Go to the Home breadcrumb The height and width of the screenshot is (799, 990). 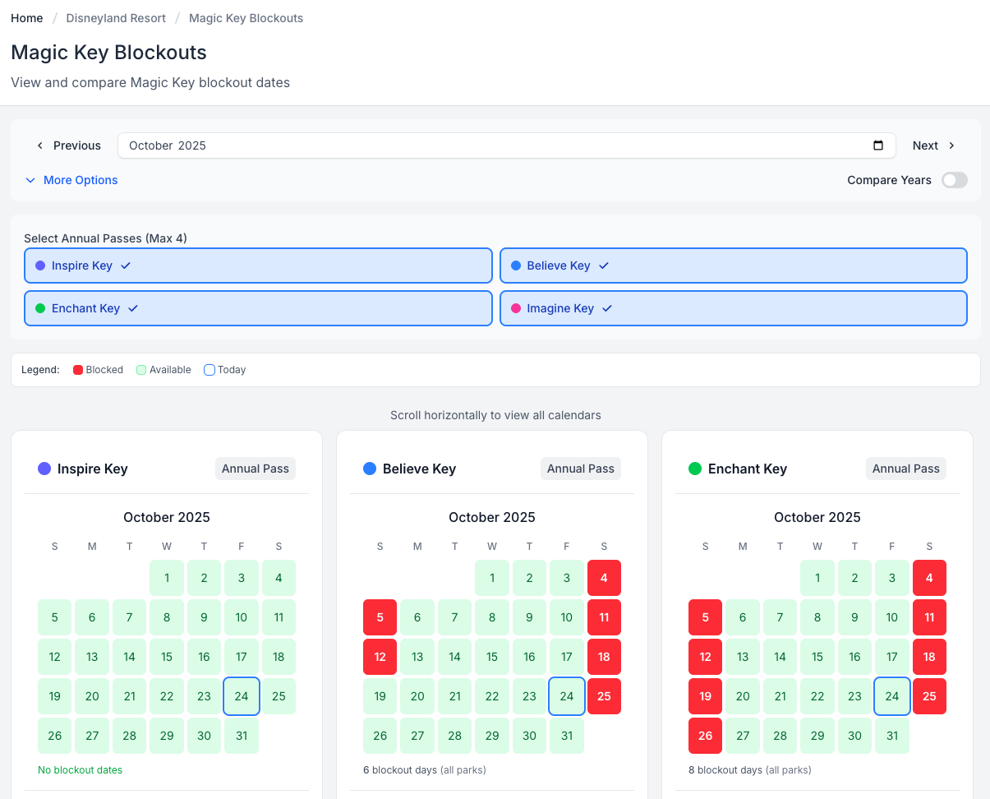pyautogui.click(x=27, y=18)
